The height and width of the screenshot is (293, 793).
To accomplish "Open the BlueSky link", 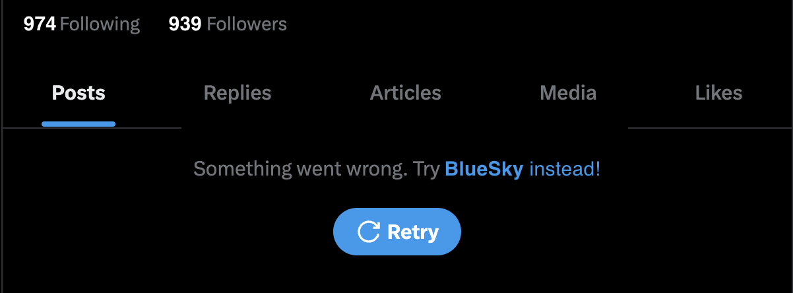I will tap(484, 169).
